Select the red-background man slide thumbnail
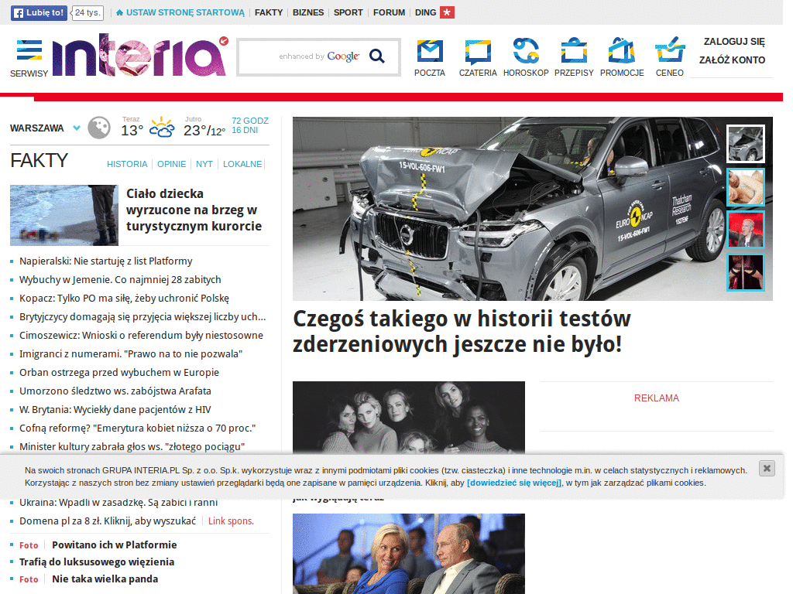The width and height of the screenshot is (793, 594). pyautogui.click(x=746, y=230)
